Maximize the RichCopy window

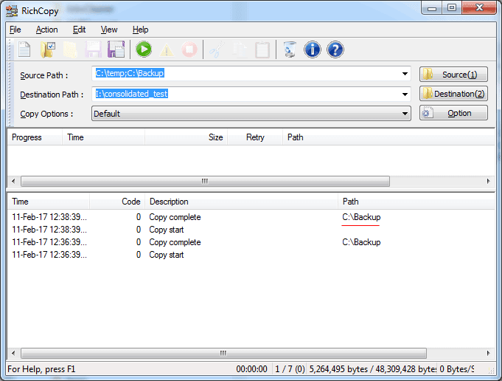click(x=452, y=7)
